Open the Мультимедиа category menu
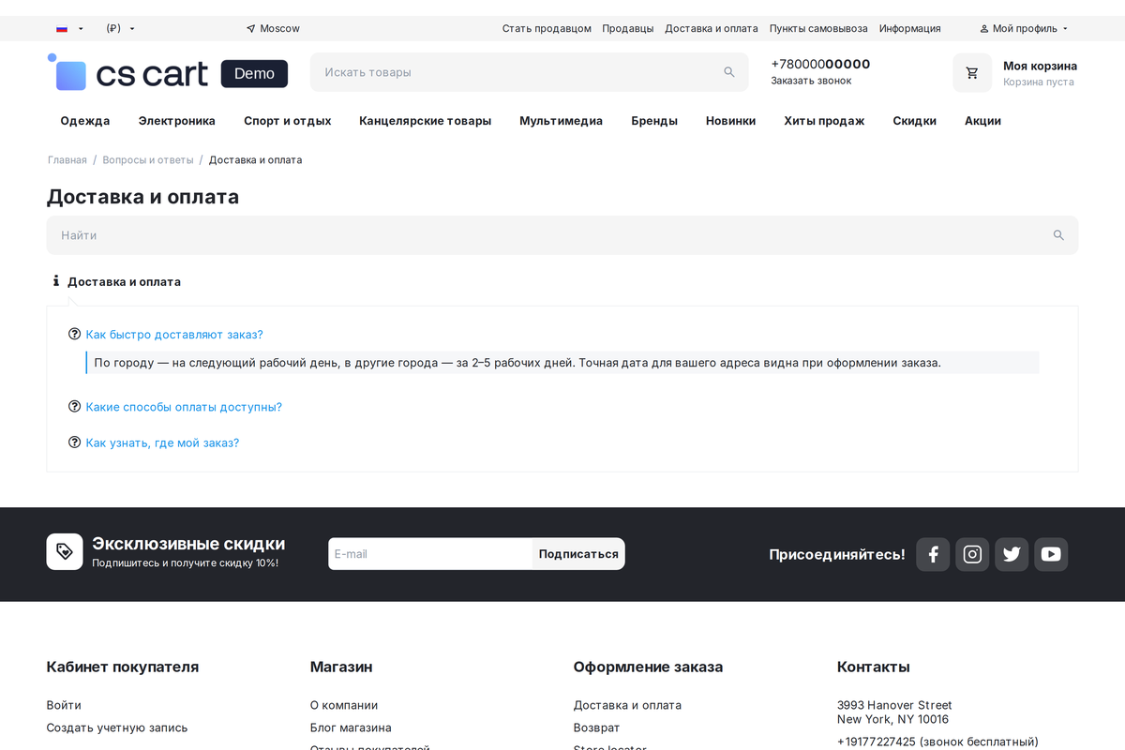The image size is (1125, 750). (x=562, y=121)
